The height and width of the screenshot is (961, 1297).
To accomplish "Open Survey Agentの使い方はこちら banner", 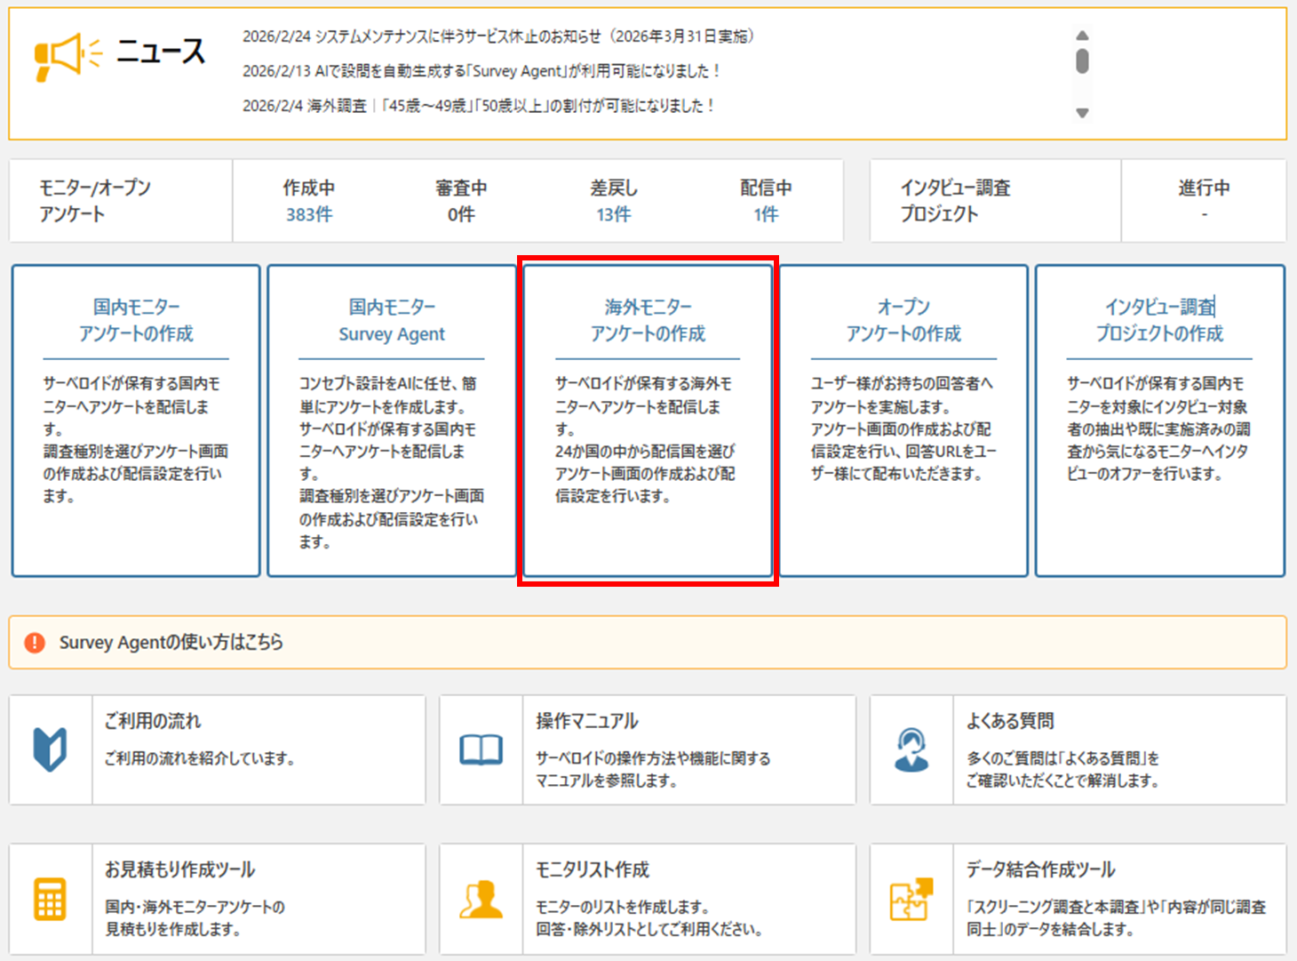I will (x=171, y=642).
